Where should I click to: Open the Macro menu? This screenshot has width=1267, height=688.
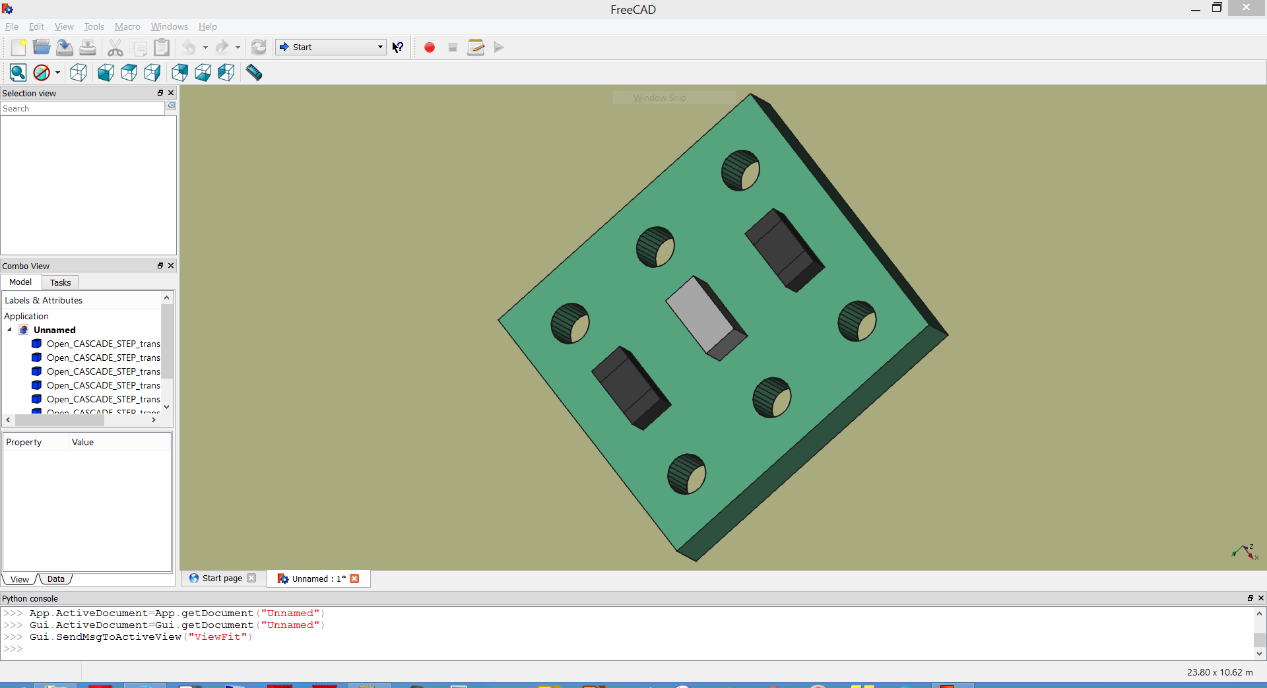point(127,27)
